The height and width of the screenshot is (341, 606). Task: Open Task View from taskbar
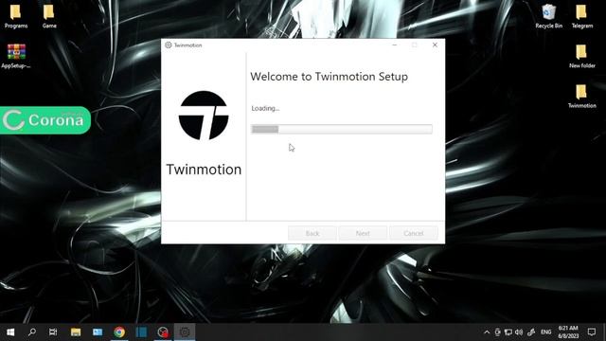click(x=53, y=332)
